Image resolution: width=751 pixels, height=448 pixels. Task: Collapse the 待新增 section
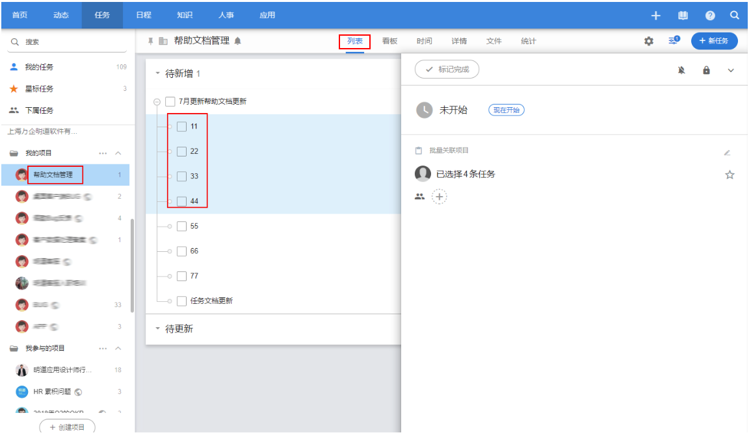157,73
